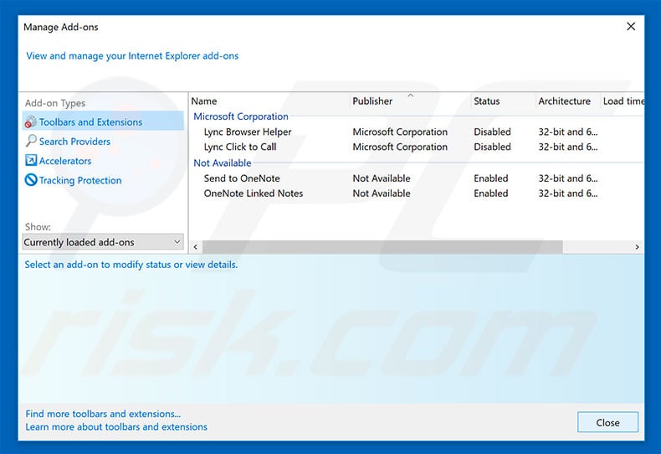Image resolution: width=661 pixels, height=454 pixels.
Task: Collapse the Microsoft Corporation group header
Action: [241, 116]
